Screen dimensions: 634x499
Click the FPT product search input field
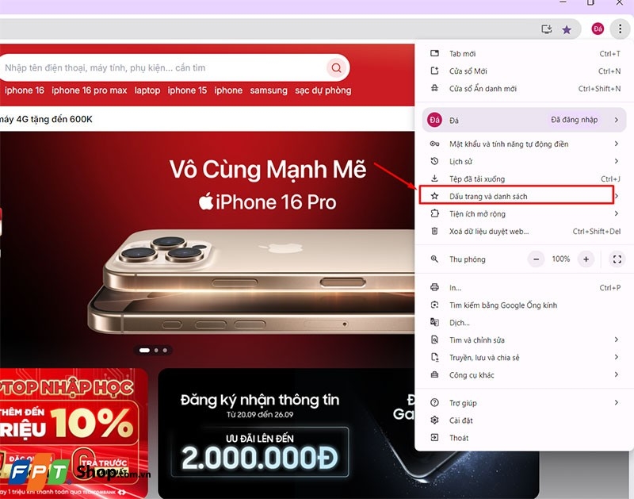(164, 67)
